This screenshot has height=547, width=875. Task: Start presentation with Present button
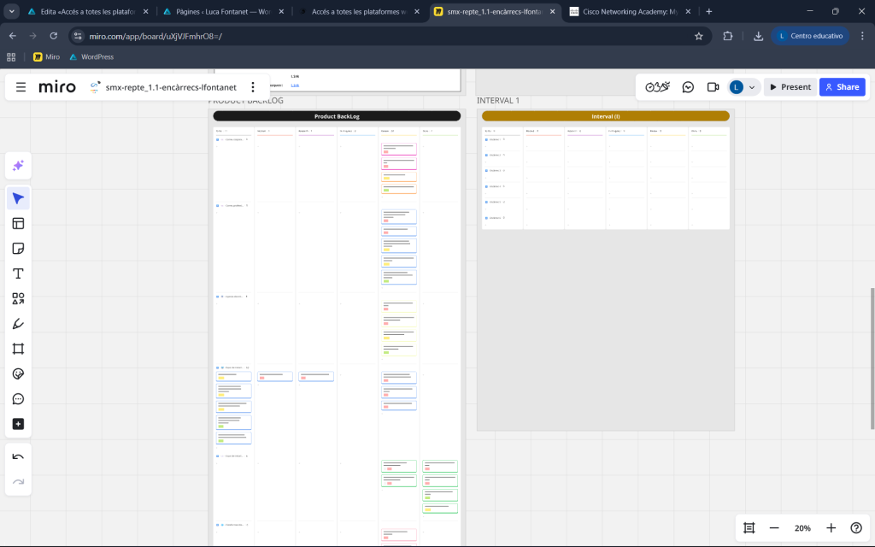click(x=790, y=87)
